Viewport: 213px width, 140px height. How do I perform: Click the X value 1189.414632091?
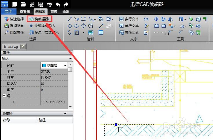click(x=53, y=102)
